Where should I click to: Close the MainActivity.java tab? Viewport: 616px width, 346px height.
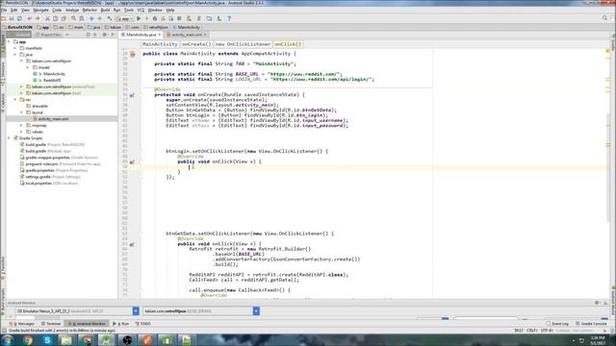(x=160, y=35)
